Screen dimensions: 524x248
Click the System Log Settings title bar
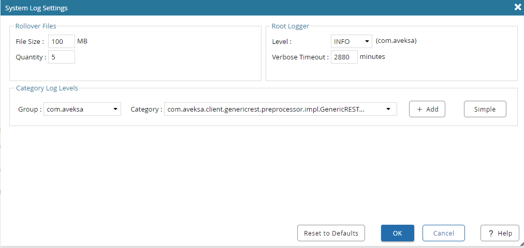point(207,8)
